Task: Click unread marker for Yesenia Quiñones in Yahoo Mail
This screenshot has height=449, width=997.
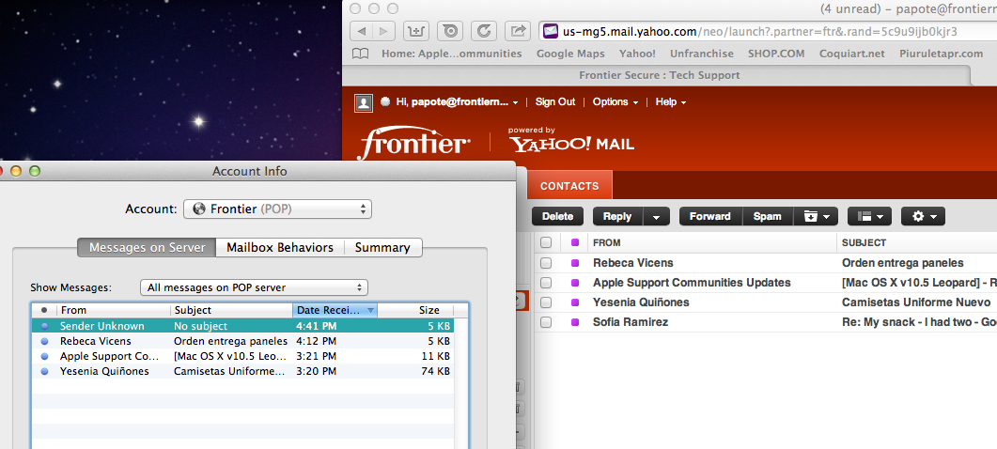Action: coord(575,302)
